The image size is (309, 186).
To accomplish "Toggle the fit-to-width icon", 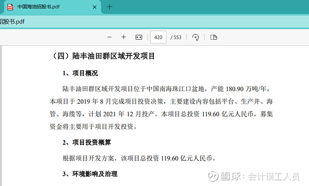I will coord(139,37).
